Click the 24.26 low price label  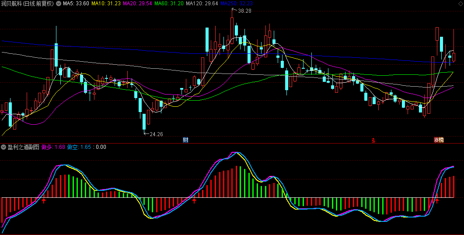click(x=156, y=134)
